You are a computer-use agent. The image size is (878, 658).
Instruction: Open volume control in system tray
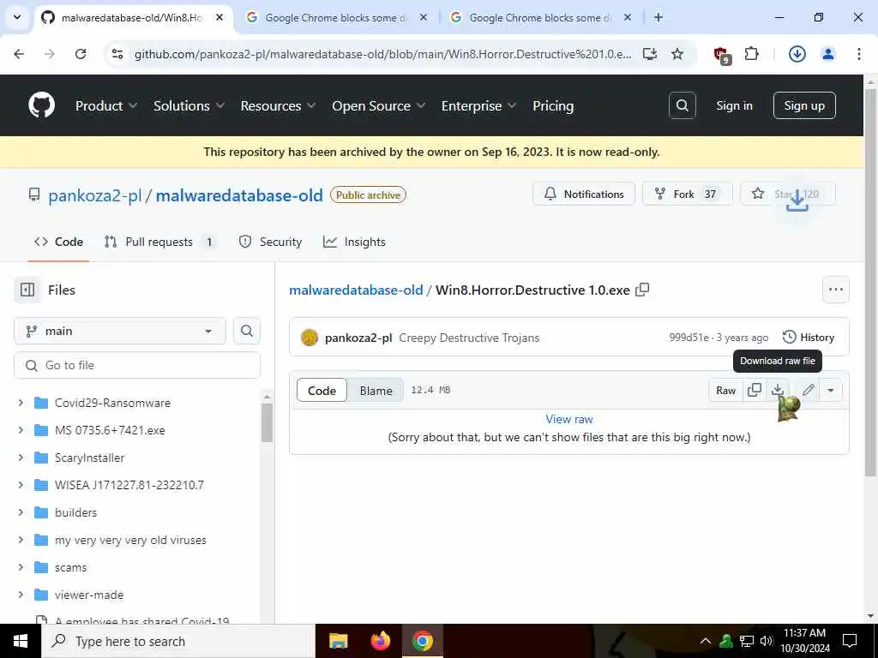coord(767,641)
